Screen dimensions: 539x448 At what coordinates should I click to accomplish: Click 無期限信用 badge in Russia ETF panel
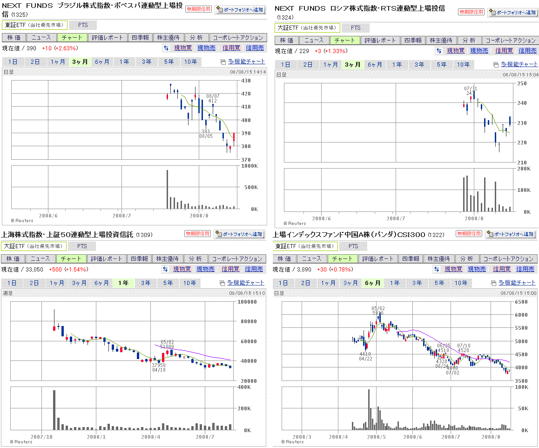(472, 12)
